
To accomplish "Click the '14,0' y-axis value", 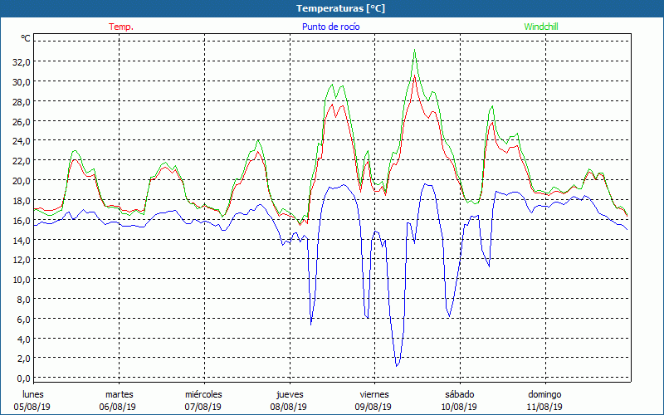I will 22,240.
